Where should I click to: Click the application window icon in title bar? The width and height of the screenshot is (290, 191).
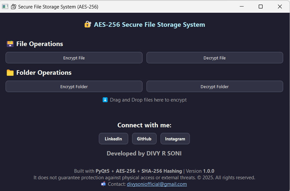click(x=5, y=7)
